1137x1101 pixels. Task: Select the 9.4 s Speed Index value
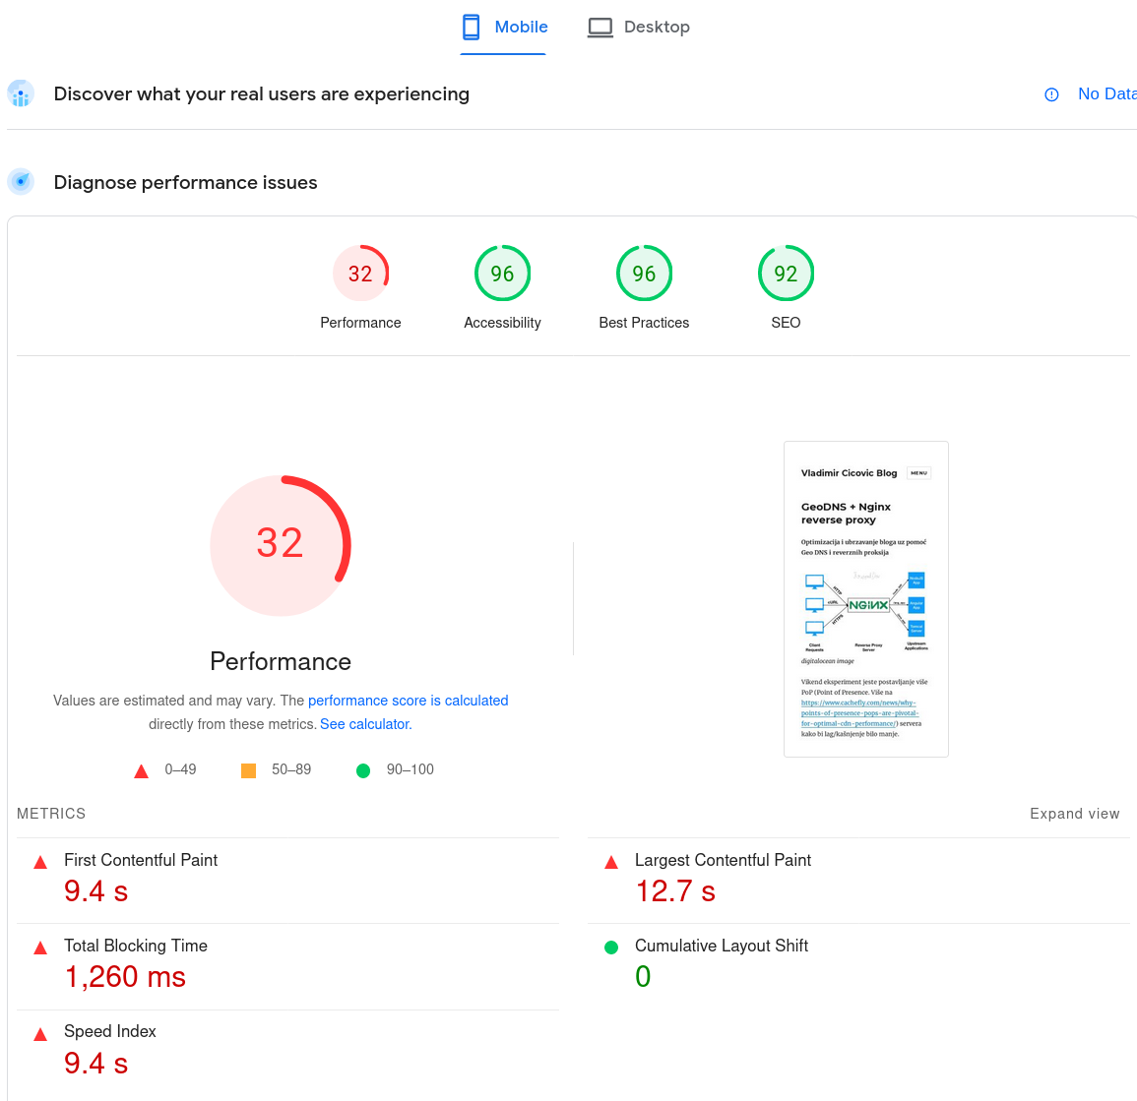click(95, 1064)
